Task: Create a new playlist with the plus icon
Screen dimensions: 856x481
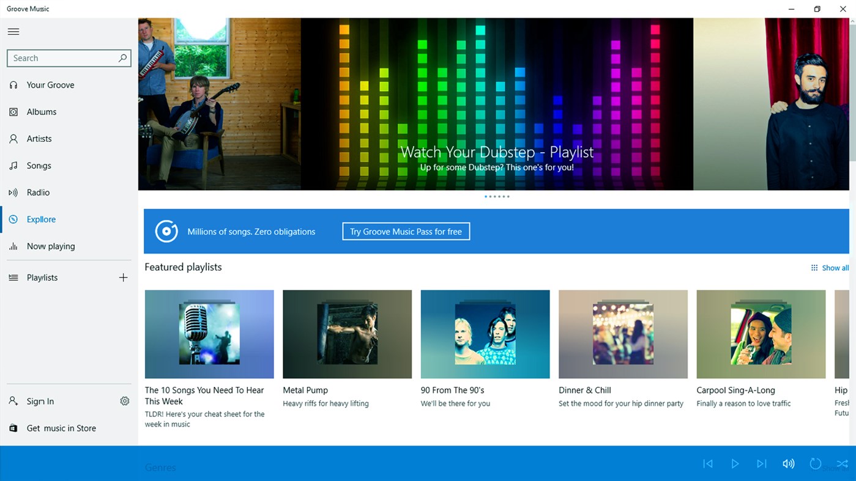Action: 123,277
